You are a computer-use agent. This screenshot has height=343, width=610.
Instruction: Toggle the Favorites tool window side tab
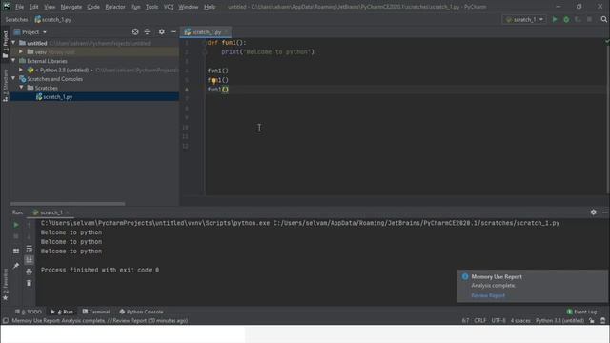[x=5, y=285]
